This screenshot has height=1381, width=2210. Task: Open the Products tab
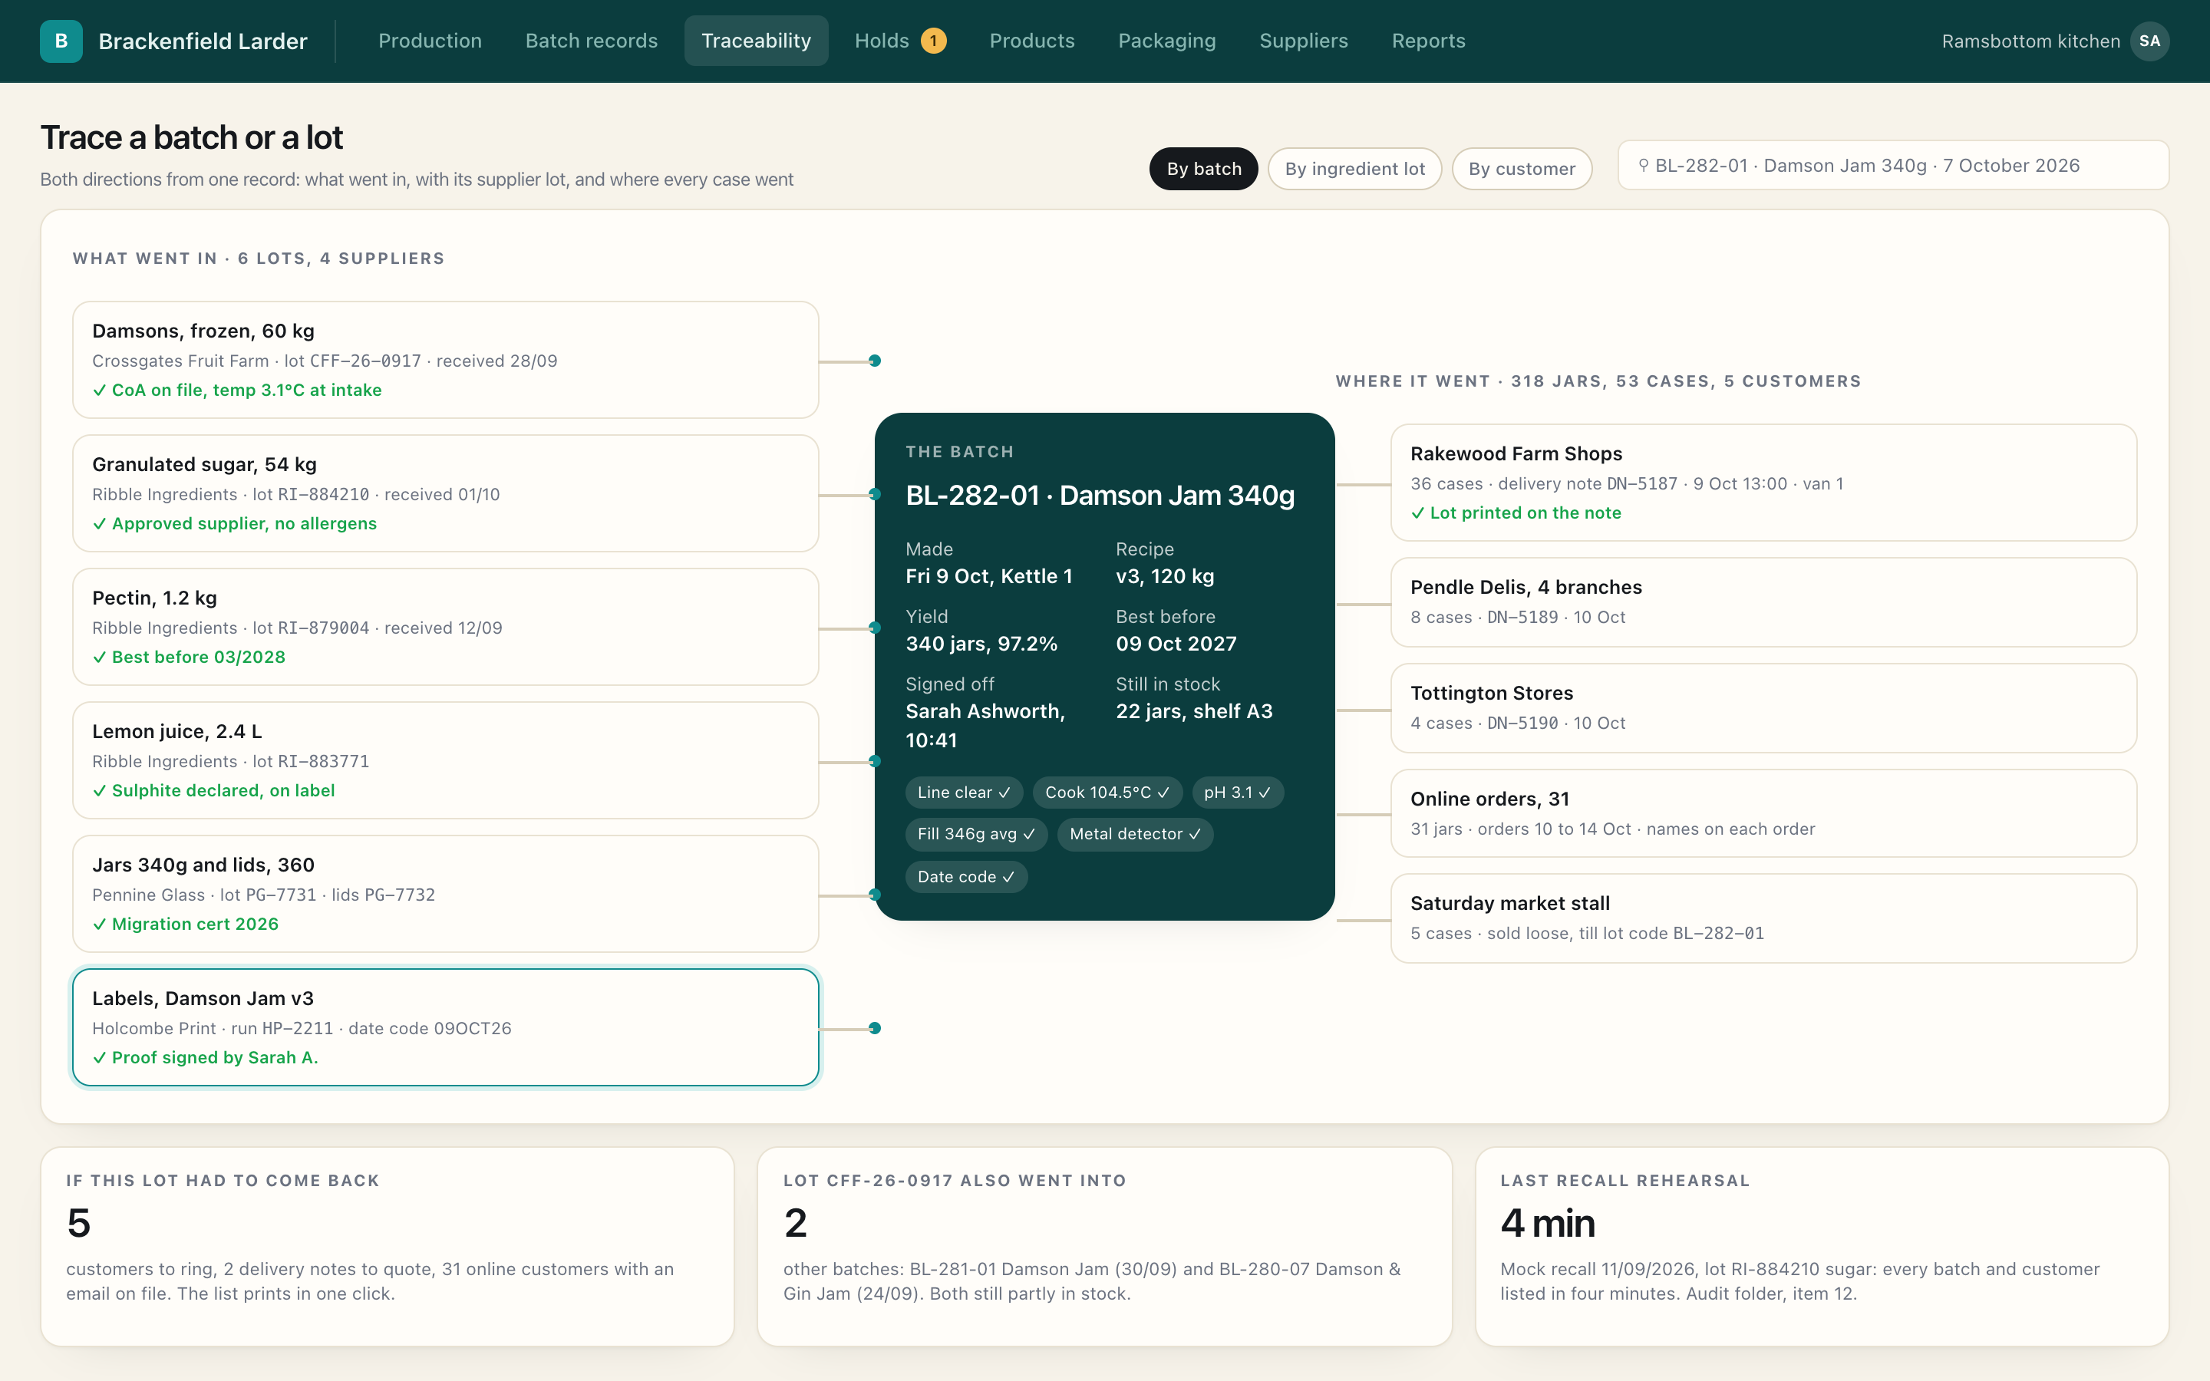pyautogui.click(x=1032, y=41)
